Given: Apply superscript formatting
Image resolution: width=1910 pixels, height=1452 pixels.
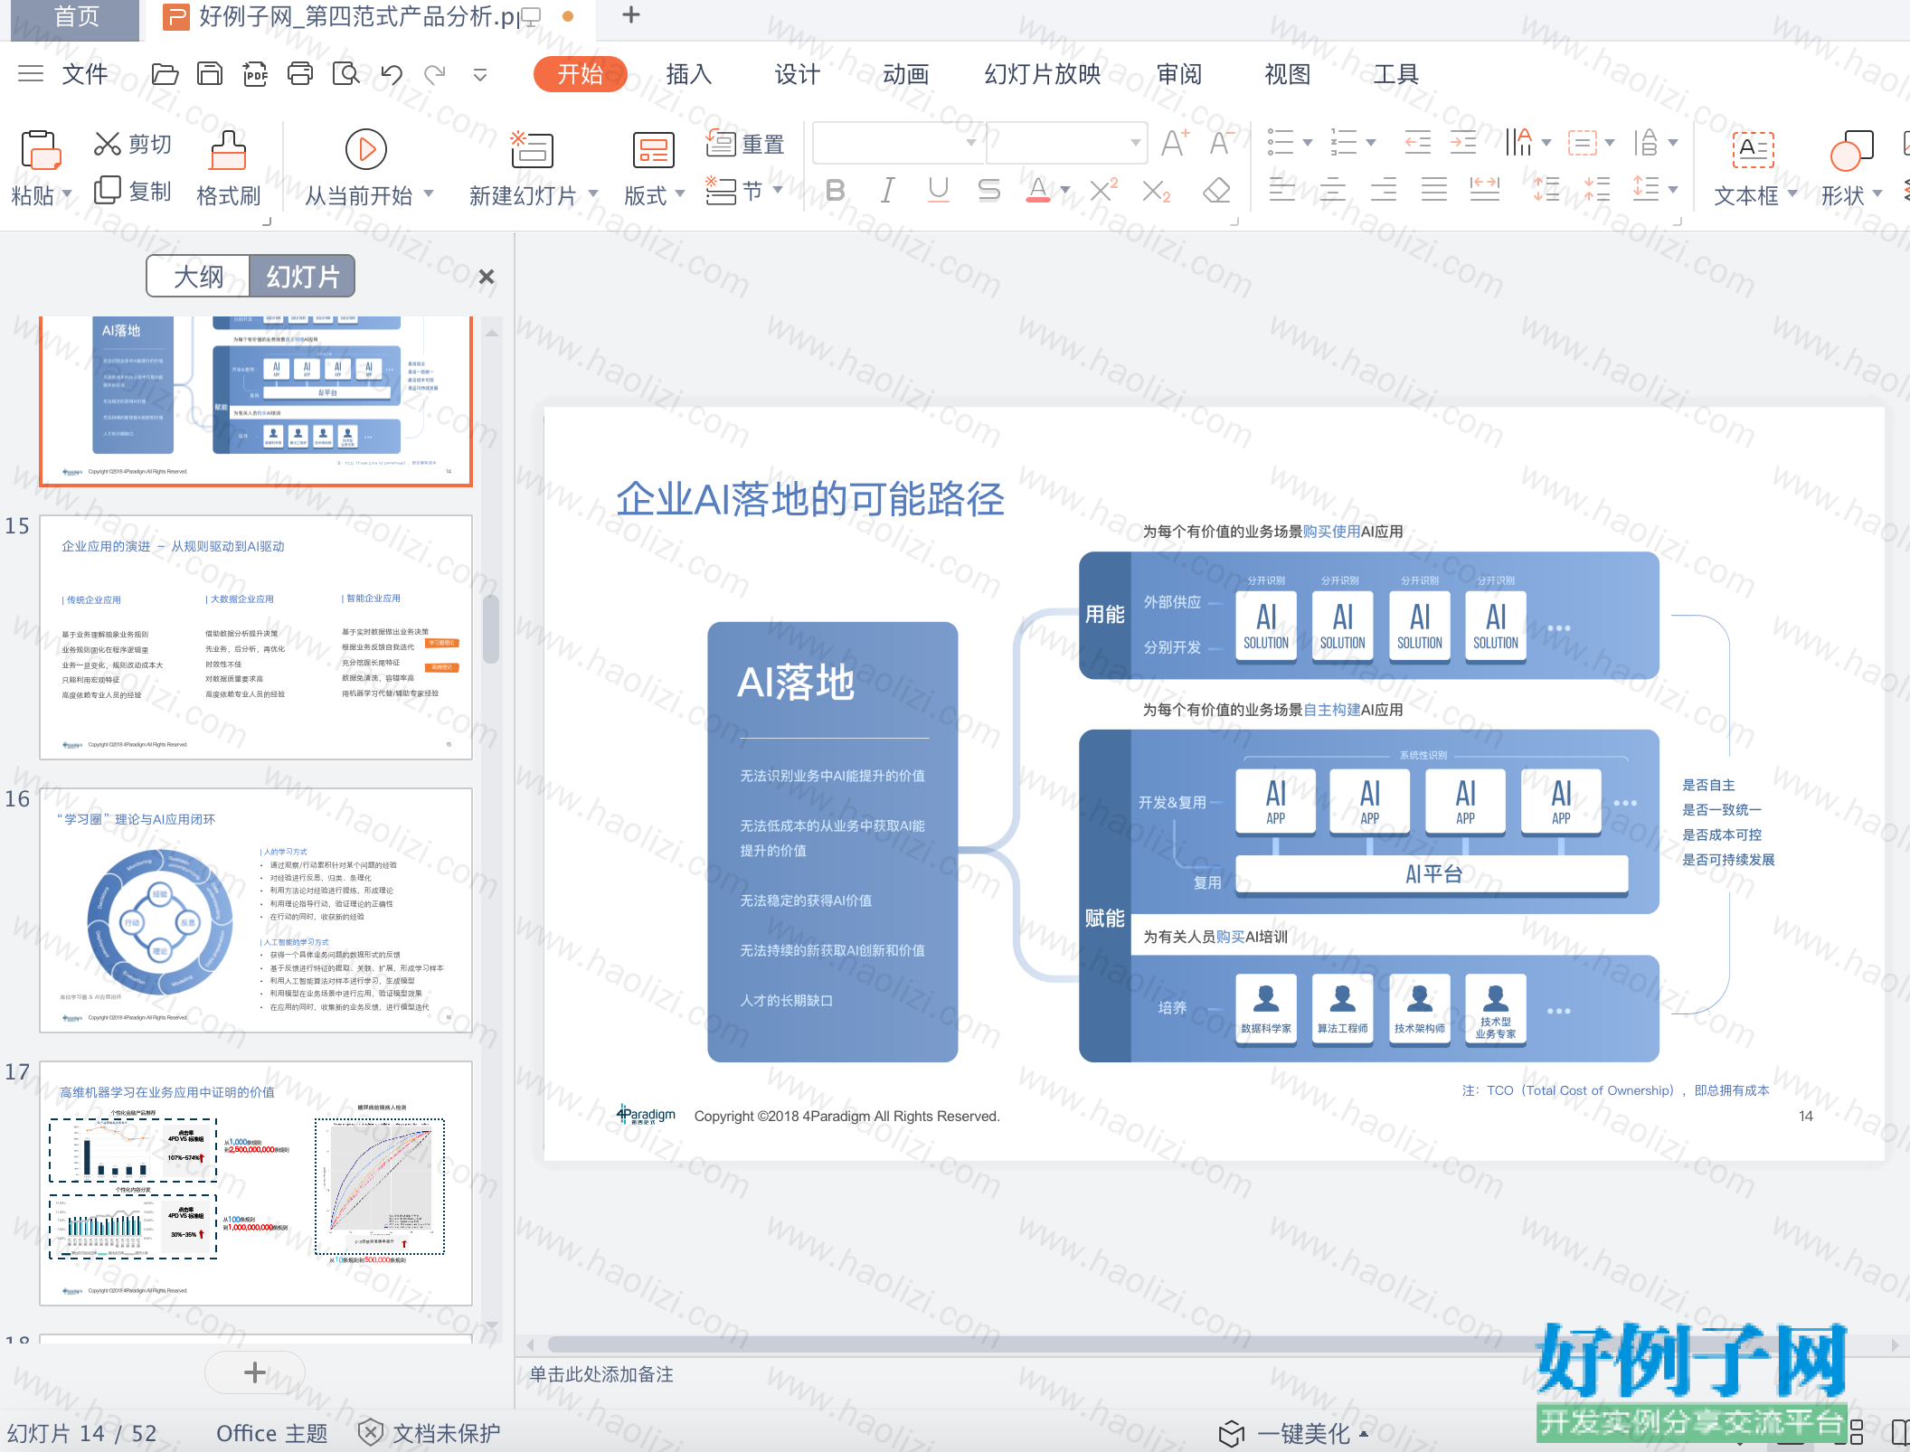Looking at the screenshot, I should (x=1104, y=191).
